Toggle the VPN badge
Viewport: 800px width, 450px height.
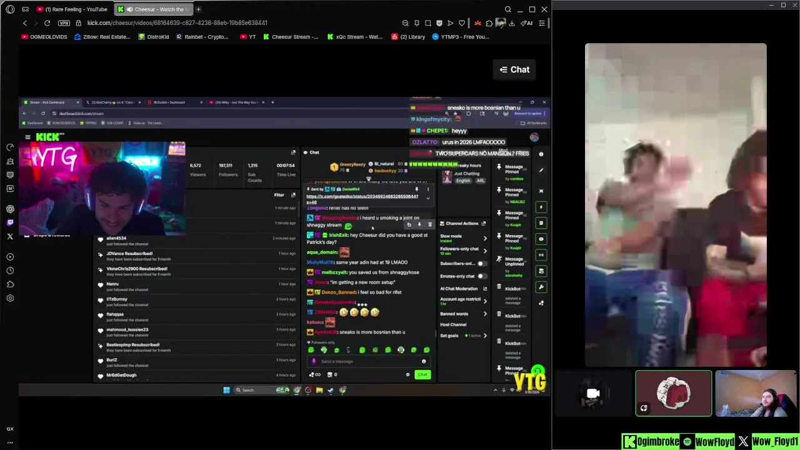point(64,23)
